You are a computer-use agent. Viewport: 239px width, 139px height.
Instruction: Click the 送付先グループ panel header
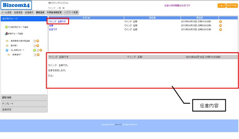point(24,19)
